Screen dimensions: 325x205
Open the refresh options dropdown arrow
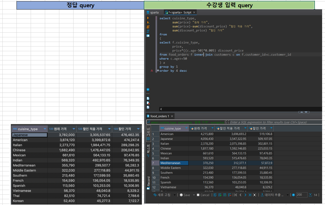click(175, 195)
